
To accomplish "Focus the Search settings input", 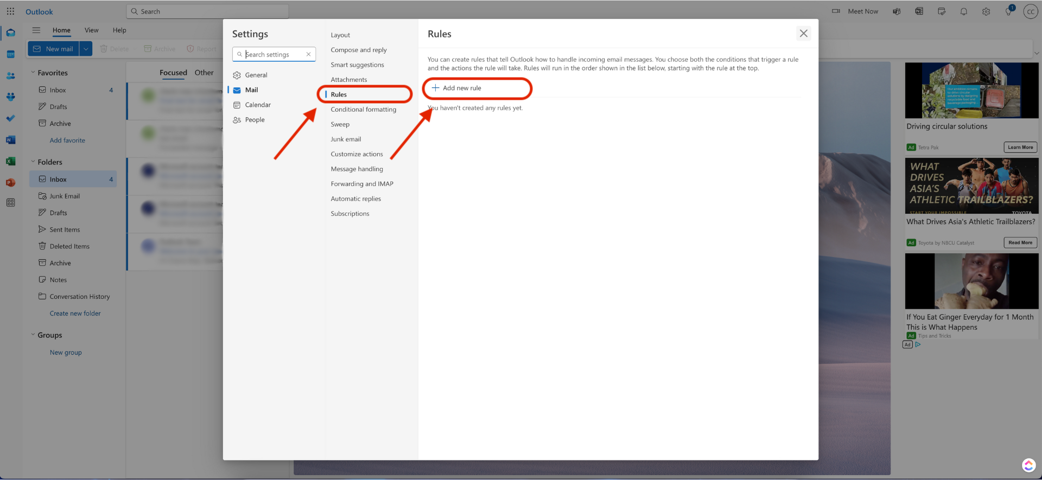I will (x=273, y=54).
